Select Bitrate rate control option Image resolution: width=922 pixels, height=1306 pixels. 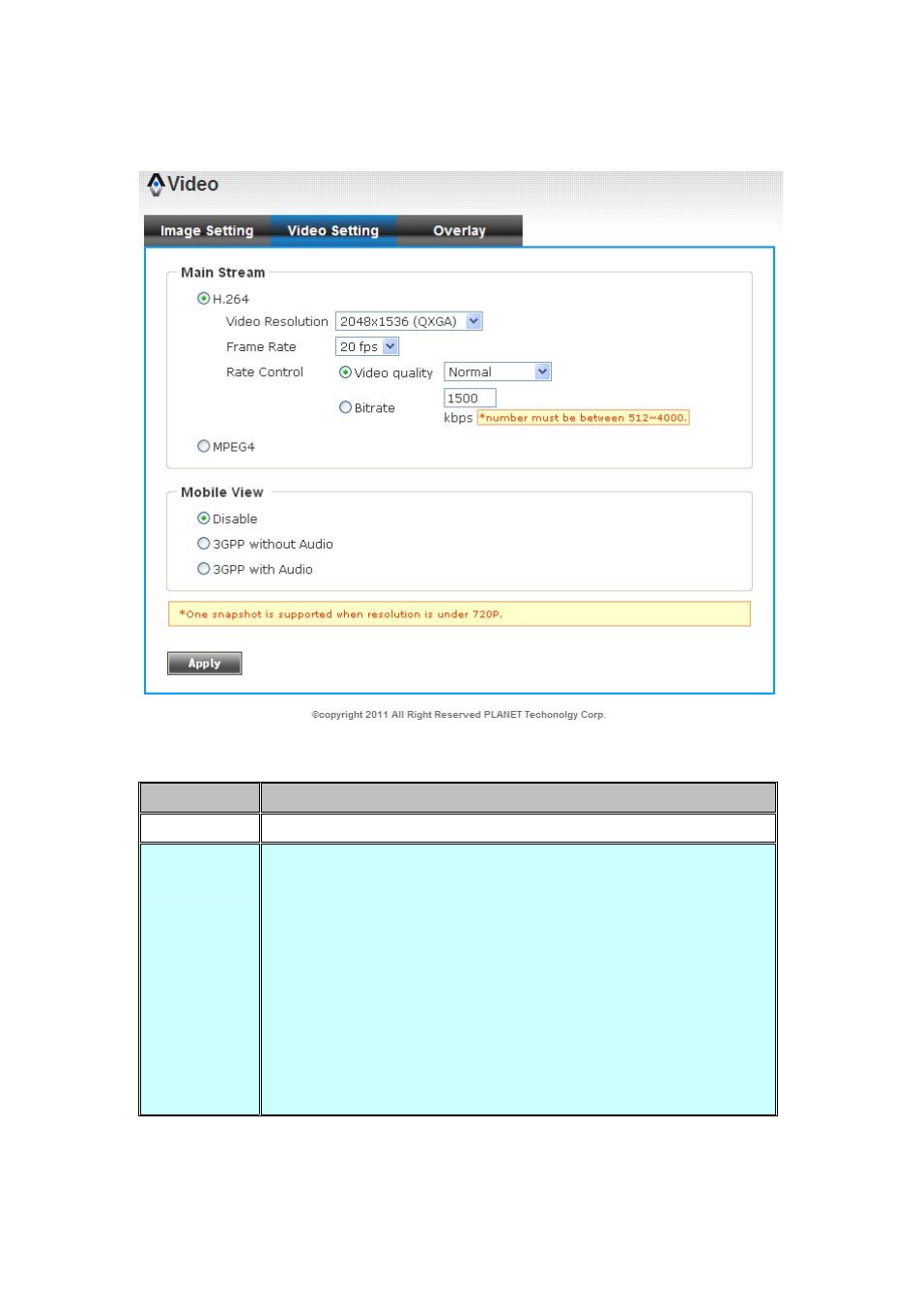coord(345,408)
